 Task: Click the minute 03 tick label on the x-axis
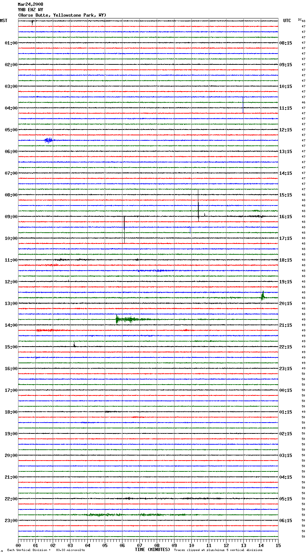tap(70, 545)
